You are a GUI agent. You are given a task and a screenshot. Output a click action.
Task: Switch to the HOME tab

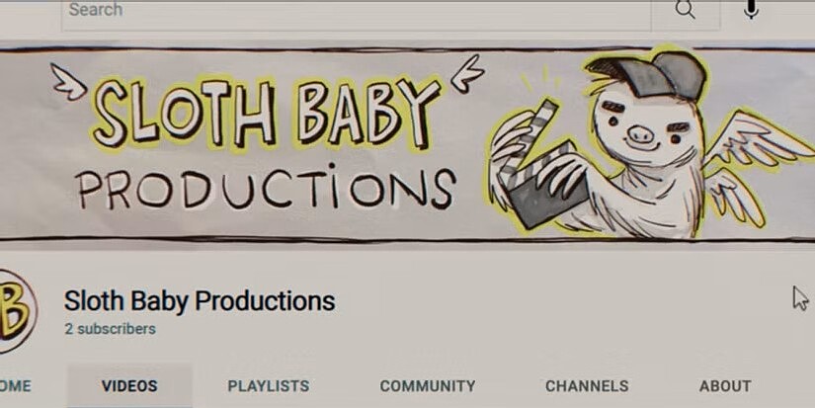tap(15, 386)
